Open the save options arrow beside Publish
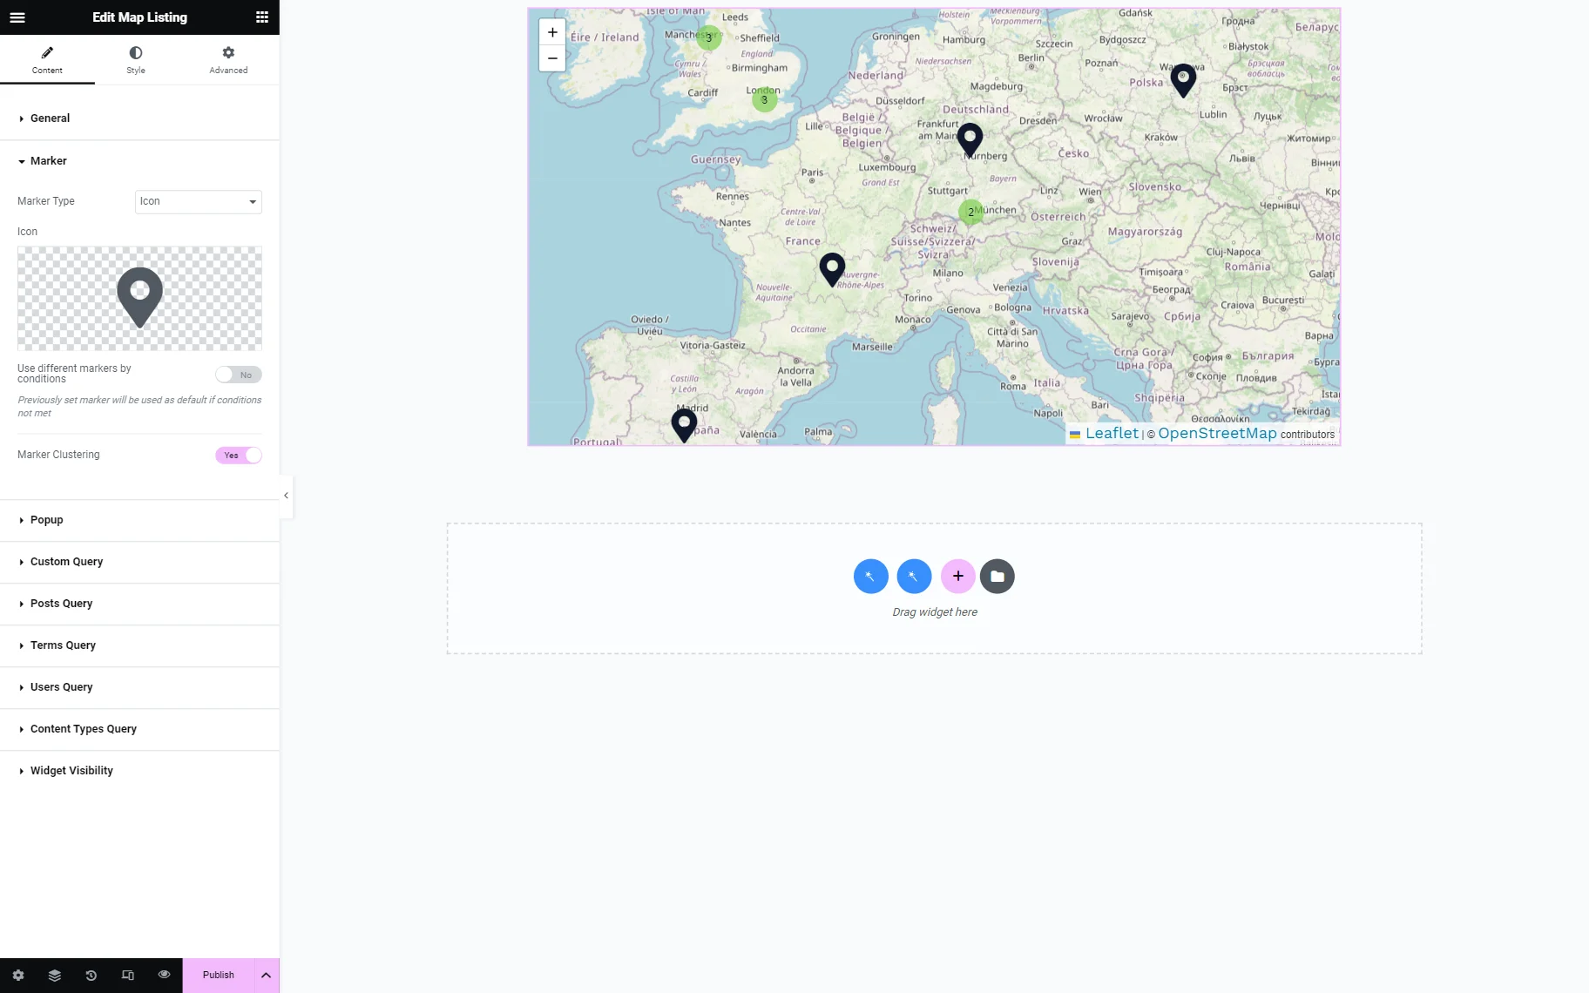 pyautogui.click(x=267, y=976)
